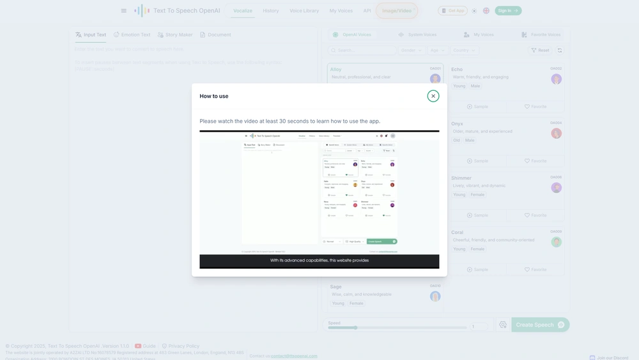This screenshot has width=639, height=360.
Task: Click the Female tag on Coral card
Action: (477, 249)
